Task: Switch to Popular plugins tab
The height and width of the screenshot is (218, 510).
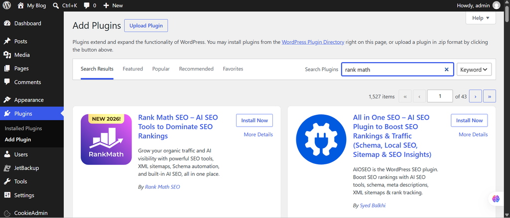Action: coord(161,69)
